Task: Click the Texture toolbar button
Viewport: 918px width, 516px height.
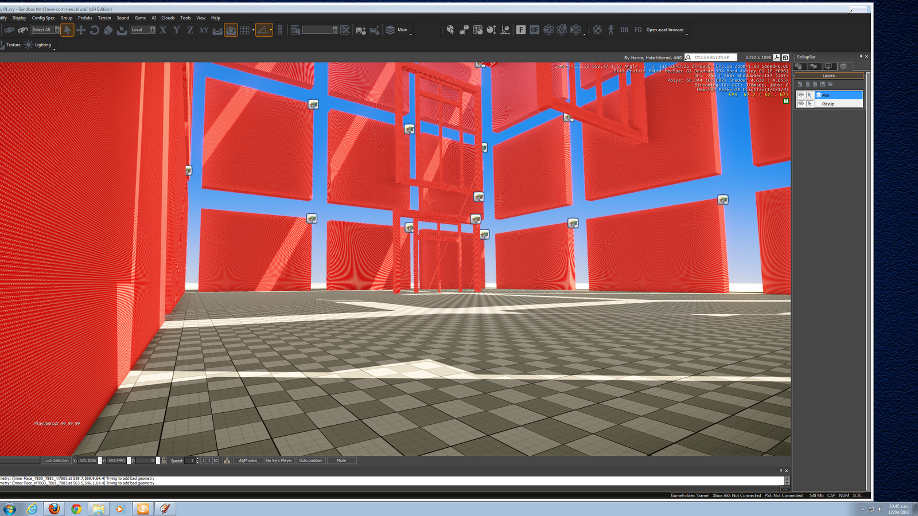Action: coord(11,45)
